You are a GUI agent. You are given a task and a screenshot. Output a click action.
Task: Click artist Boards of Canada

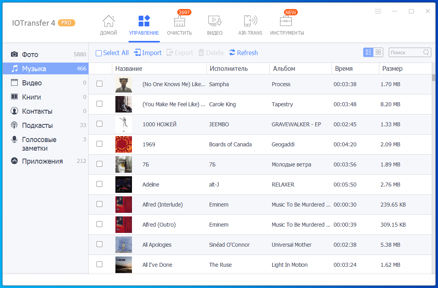[230, 144]
